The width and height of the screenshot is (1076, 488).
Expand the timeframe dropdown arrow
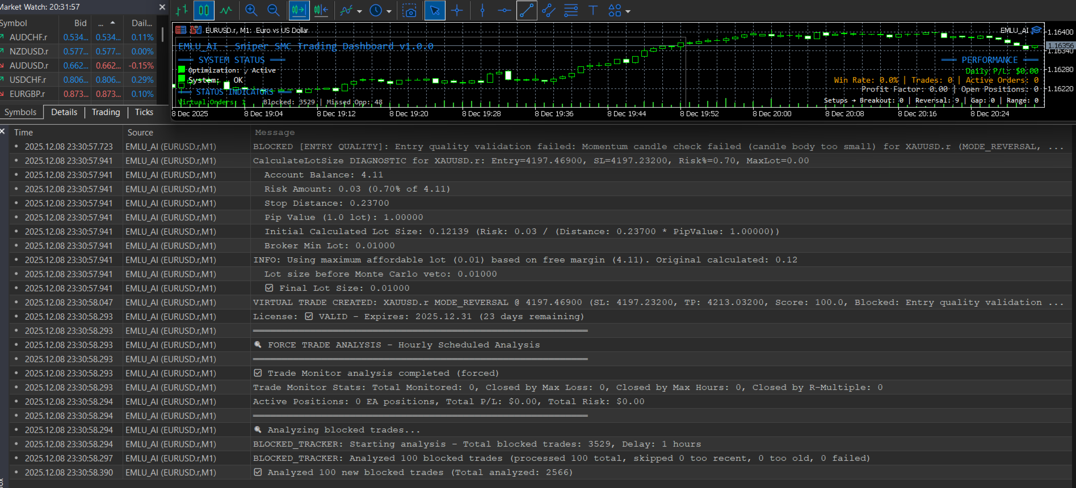(x=389, y=11)
